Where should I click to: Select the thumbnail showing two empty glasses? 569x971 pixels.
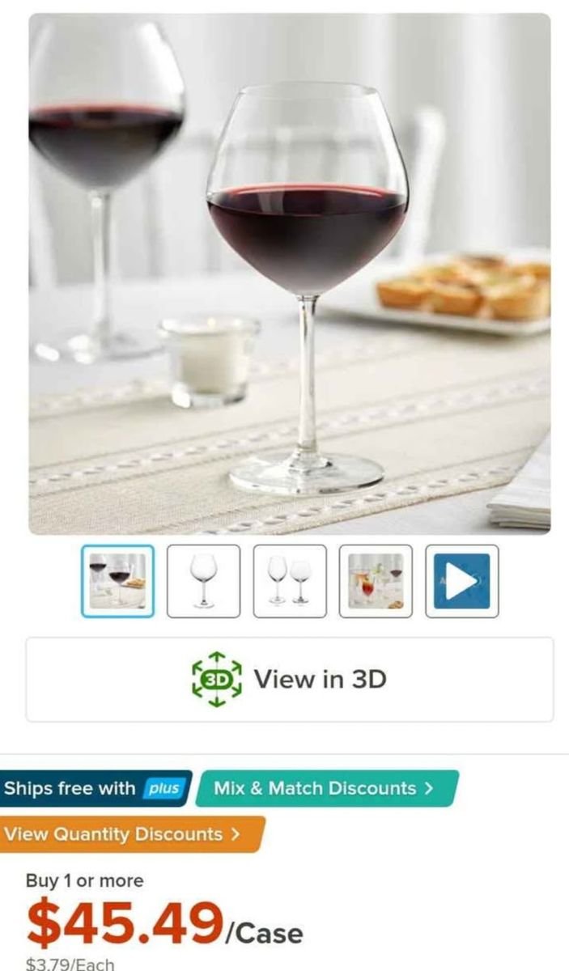290,581
